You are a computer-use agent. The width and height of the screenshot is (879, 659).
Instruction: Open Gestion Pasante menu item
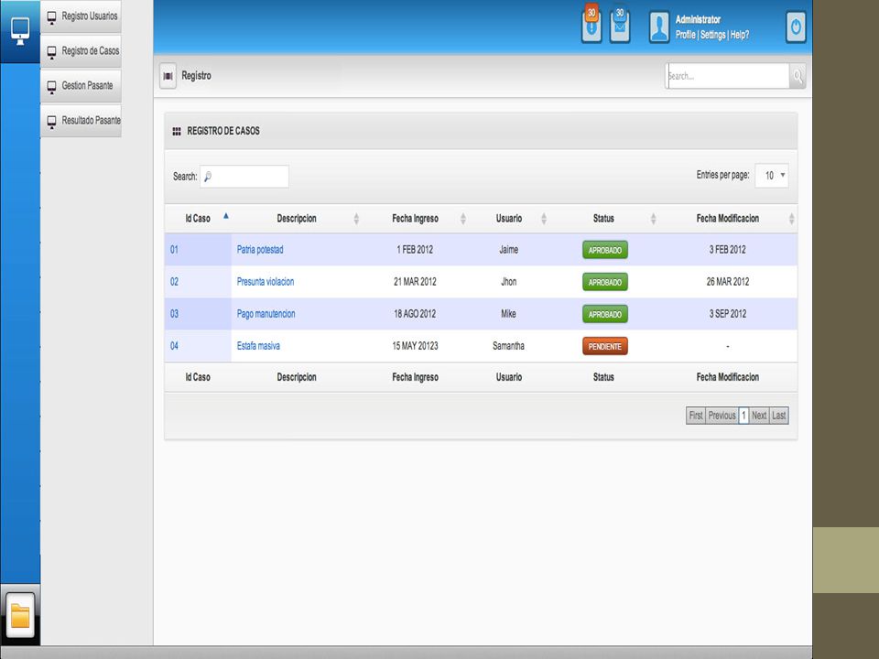point(81,86)
